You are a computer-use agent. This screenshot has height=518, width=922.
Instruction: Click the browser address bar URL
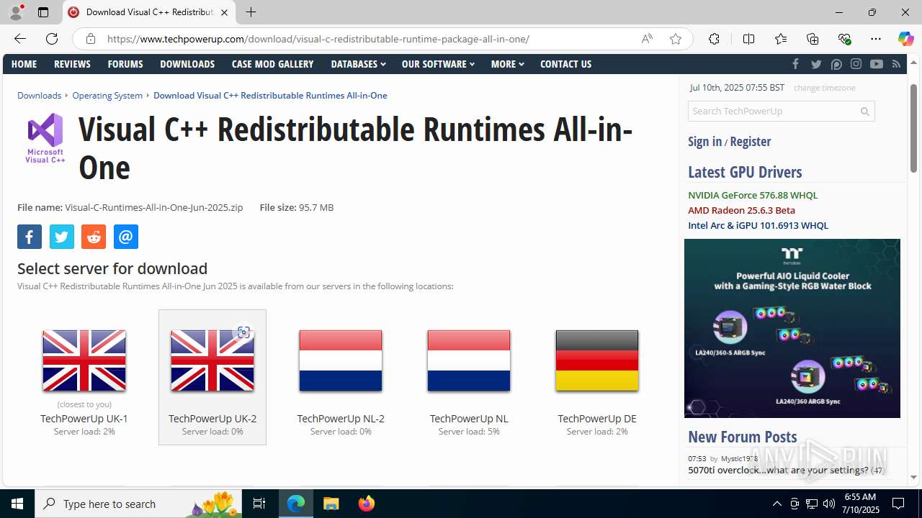click(318, 39)
